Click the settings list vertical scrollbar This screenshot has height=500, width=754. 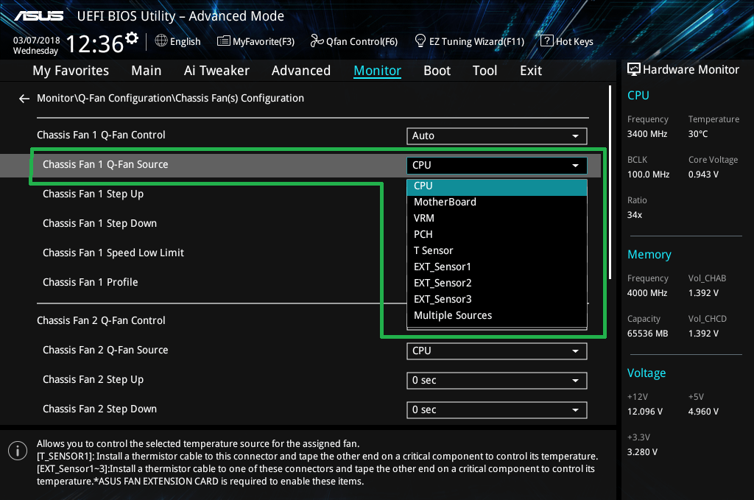[610, 183]
